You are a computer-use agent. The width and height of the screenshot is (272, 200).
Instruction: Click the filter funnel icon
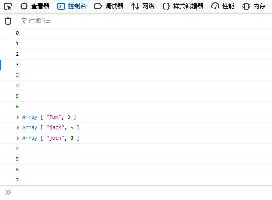click(x=24, y=21)
